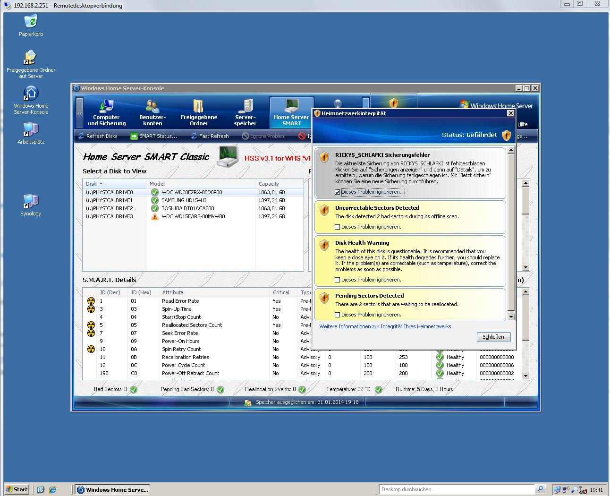Click the Status: Gefährdet shield icon
The width and height of the screenshot is (610, 496).
507,136
